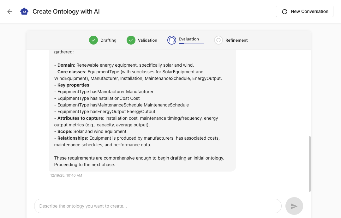Switch to the Refinement step label
Viewport: 341px width, 218px height.
(x=236, y=40)
